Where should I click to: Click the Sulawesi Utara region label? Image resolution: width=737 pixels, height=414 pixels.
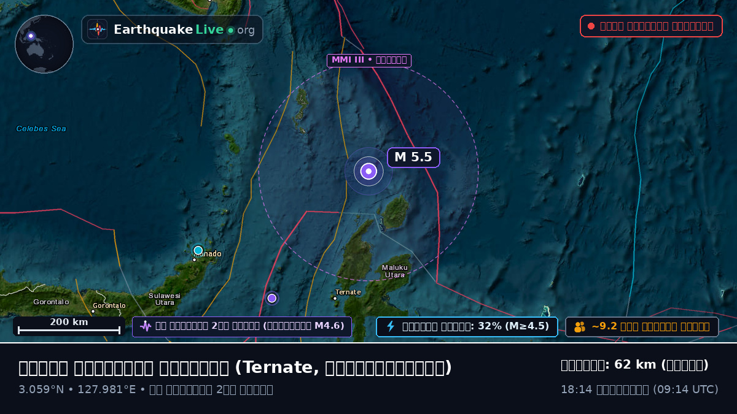pyautogui.click(x=165, y=299)
